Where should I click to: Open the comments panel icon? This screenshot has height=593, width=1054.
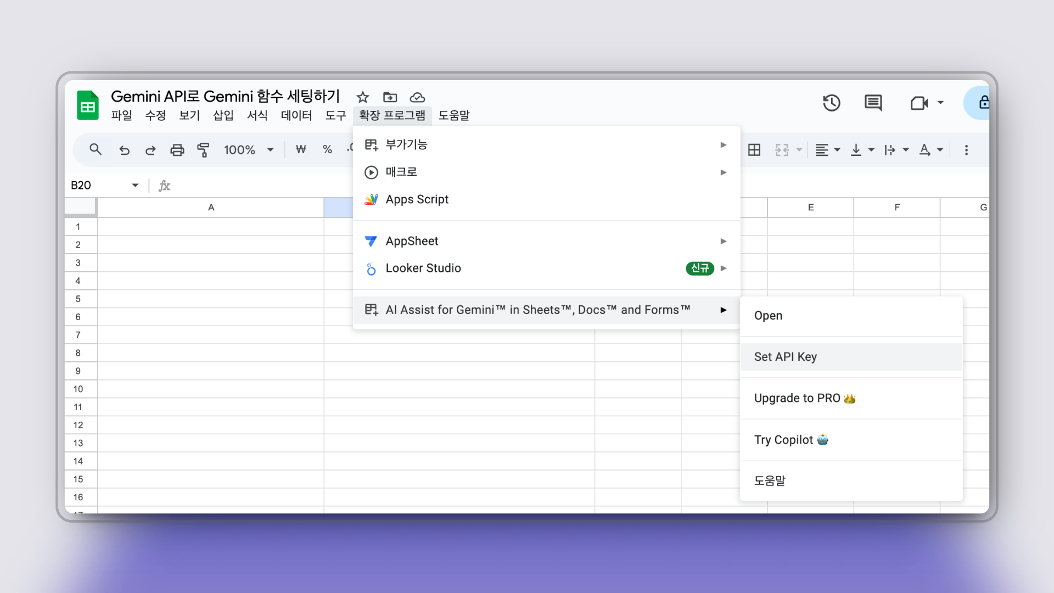click(x=873, y=103)
